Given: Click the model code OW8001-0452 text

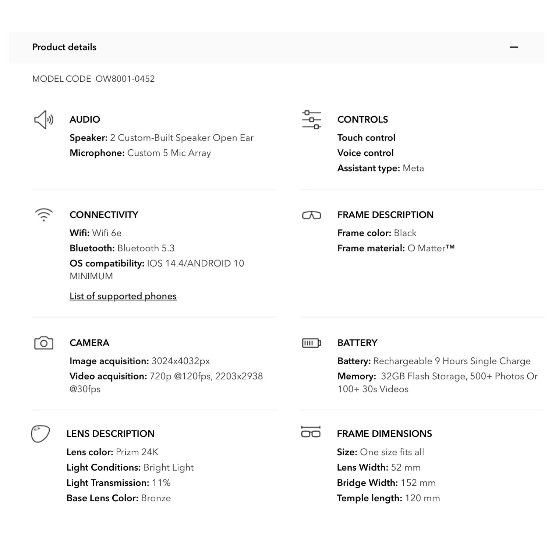Looking at the screenshot, I should 125,79.
